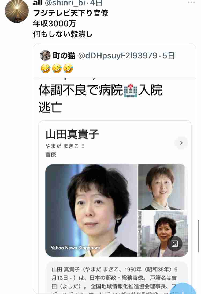The width and height of the screenshot is (201, 294).
Task: Open the main tweet text フジテレビ天下り官僚
Action: point(71,13)
